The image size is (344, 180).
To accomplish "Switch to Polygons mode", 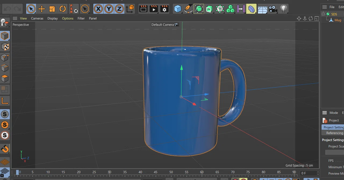I will [x=5, y=78].
